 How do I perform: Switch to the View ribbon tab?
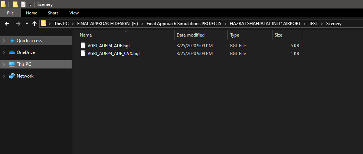click(74, 13)
